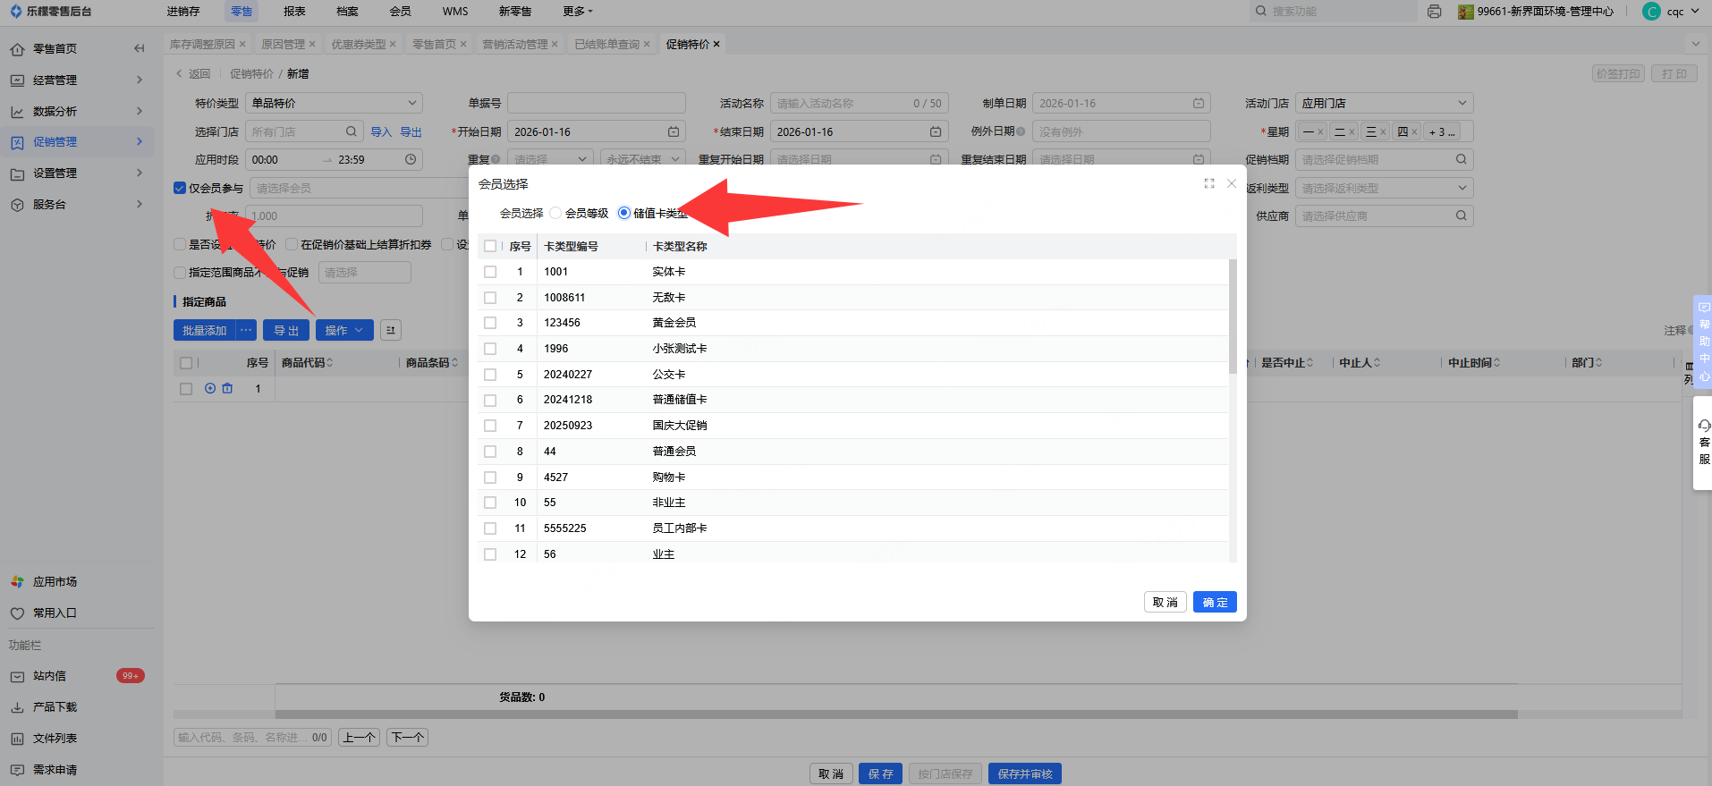The width and height of the screenshot is (1712, 786).
Task: Click the 保存并审核 button
Action: [1025, 773]
